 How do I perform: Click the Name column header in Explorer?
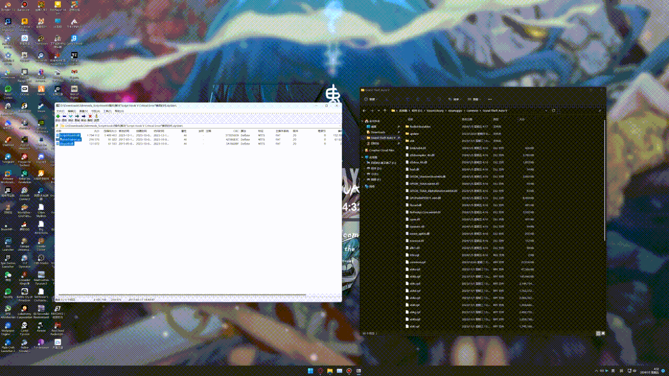pos(410,120)
